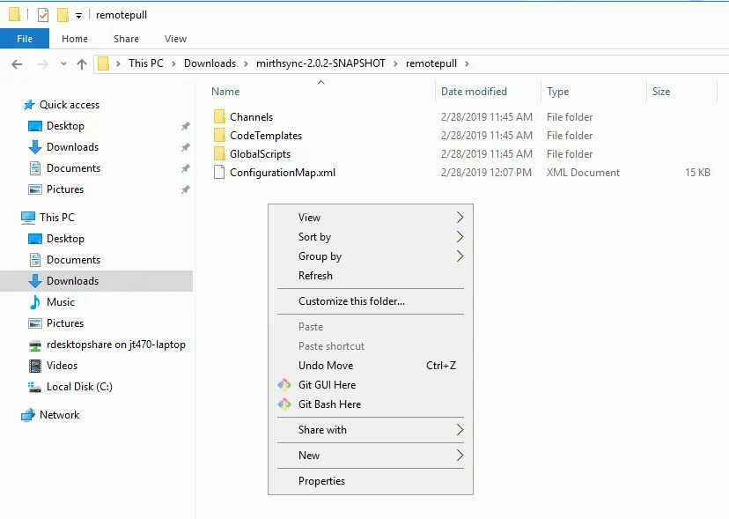The height and width of the screenshot is (519, 729).
Task: Expand the New submenu in the context menu
Action: coord(309,456)
